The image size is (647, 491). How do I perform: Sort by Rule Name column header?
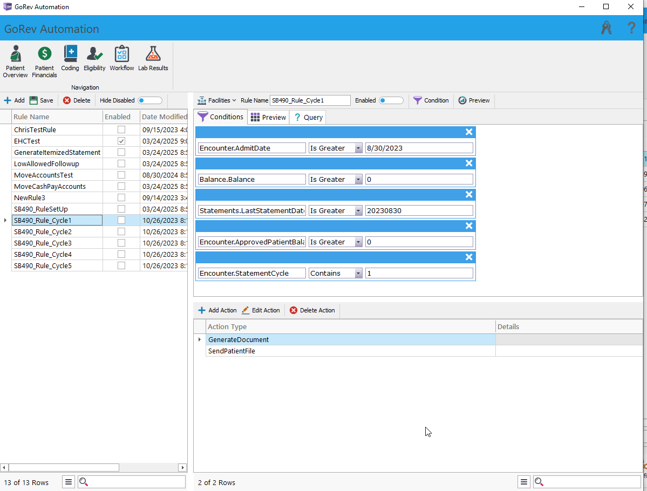tap(57, 117)
